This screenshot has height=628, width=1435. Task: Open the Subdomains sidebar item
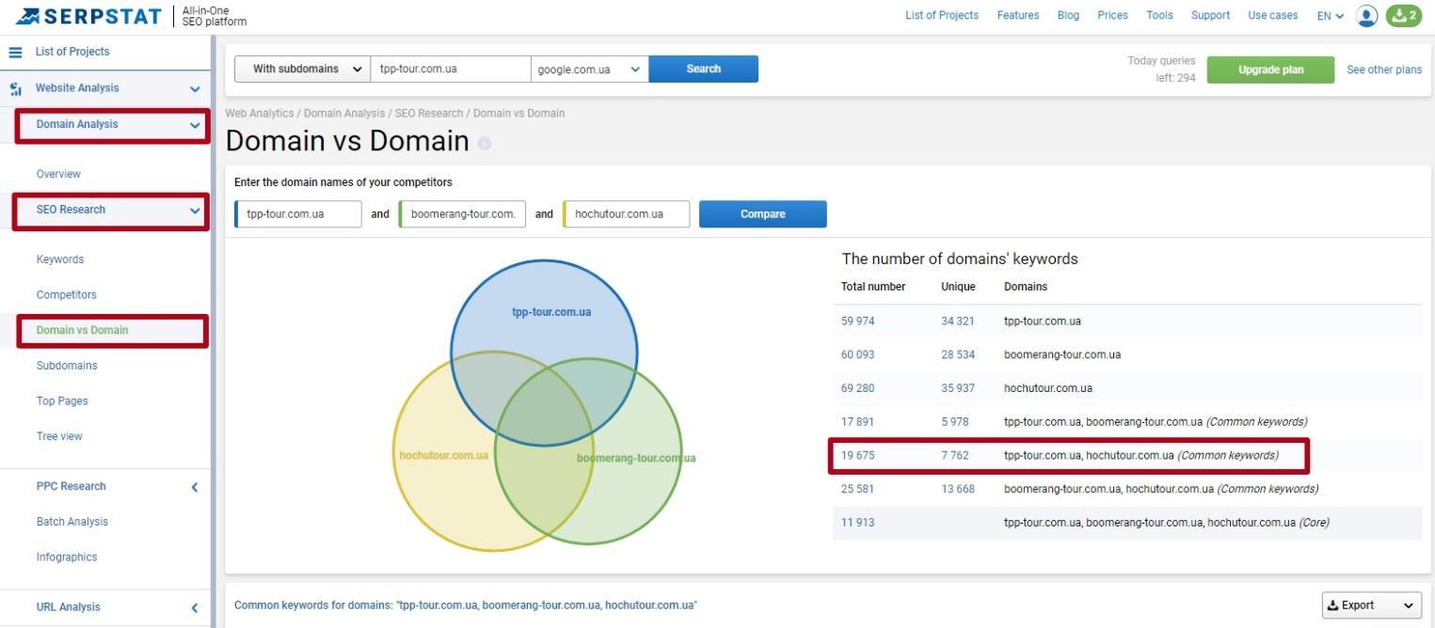pos(67,367)
